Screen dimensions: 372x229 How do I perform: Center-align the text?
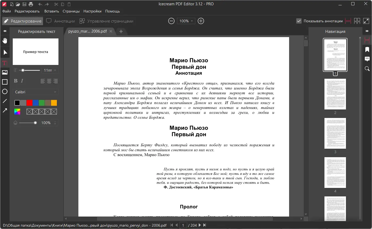click(x=49, y=81)
